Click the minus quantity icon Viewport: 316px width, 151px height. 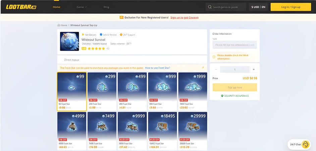(x=216, y=69)
